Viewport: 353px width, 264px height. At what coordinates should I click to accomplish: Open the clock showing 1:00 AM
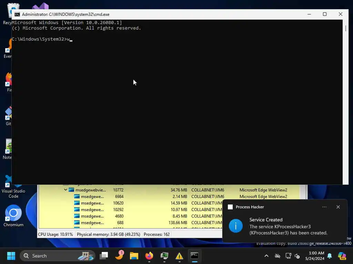tap(315, 256)
